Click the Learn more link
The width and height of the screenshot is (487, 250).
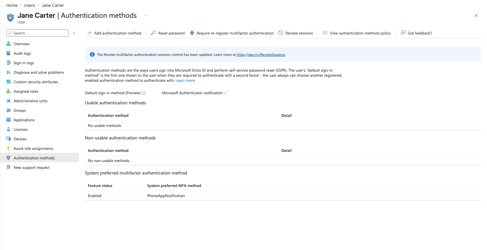pos(185,81)
